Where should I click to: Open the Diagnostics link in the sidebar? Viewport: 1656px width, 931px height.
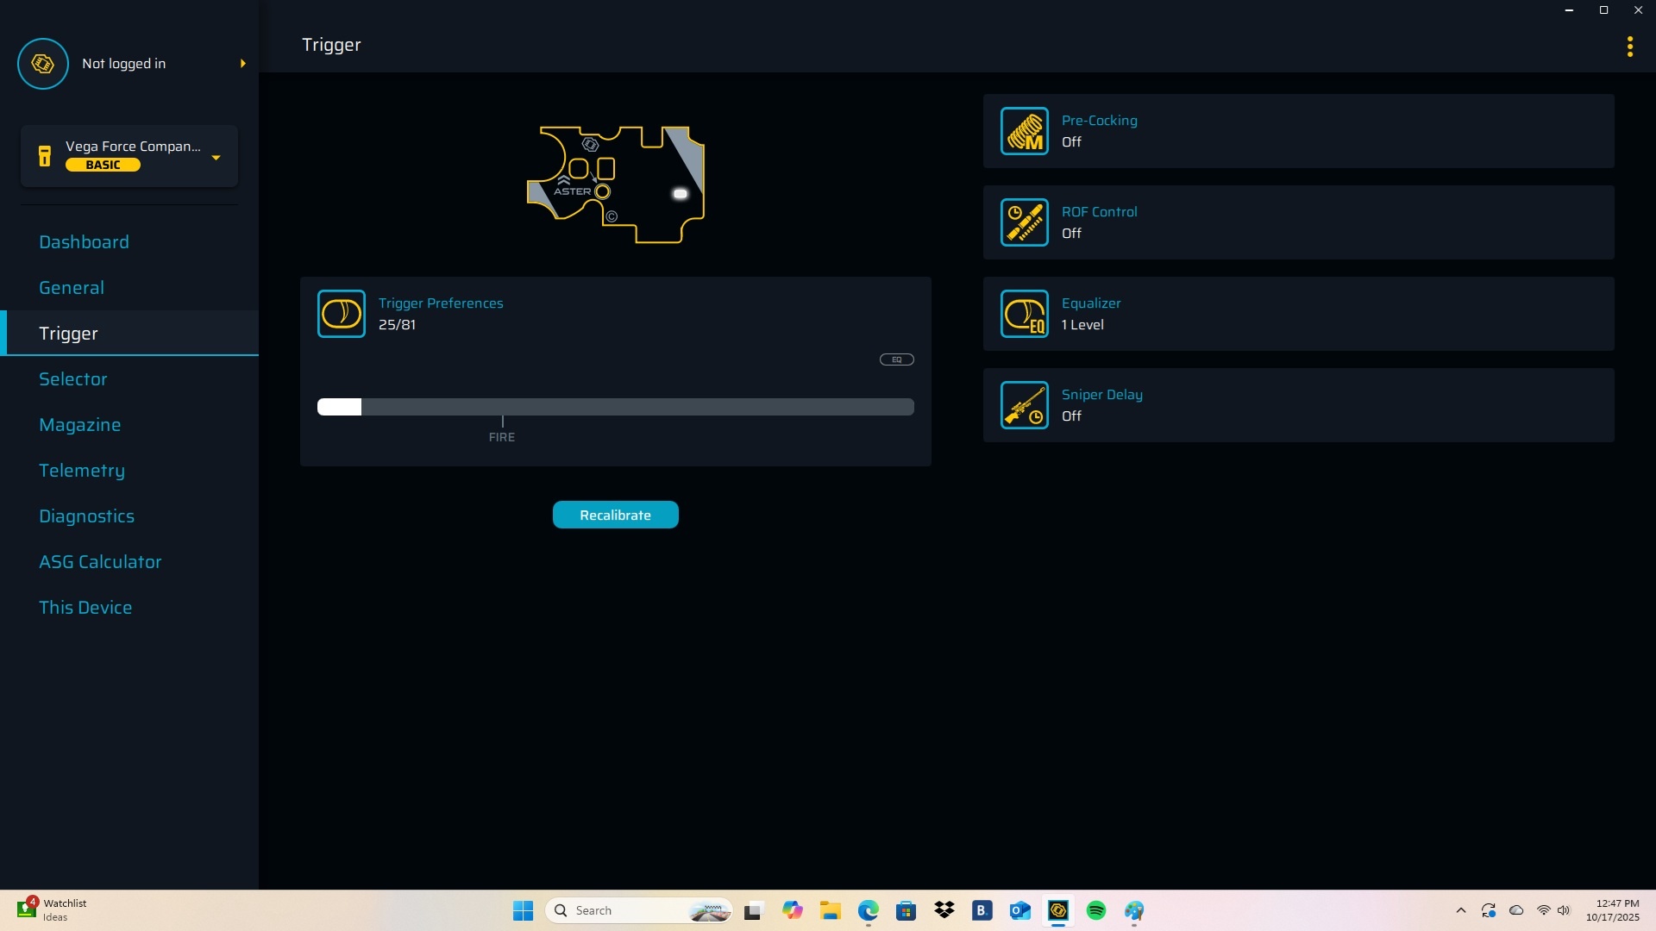click(86, 516)
